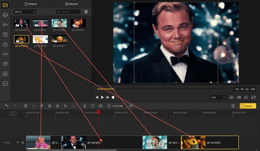Click the fit timeline to window icon
This screenshot has height=151, width=260.
(100, 106)
